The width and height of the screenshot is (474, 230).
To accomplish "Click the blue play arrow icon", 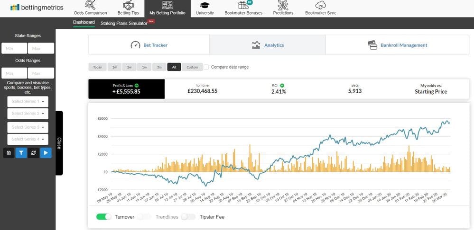I will 46,153.
